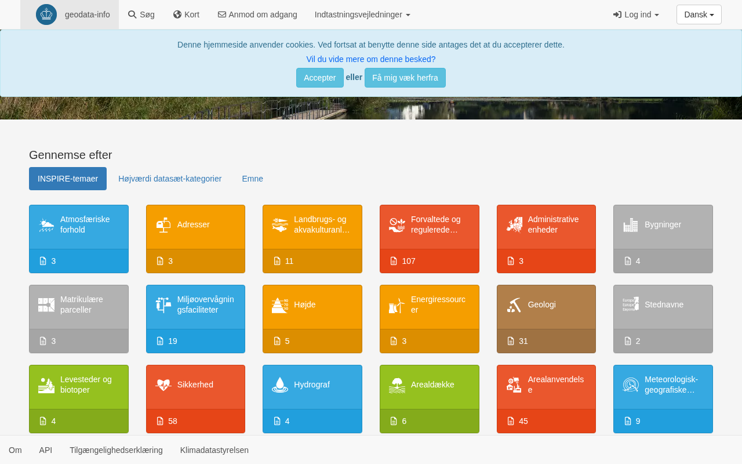The height and width of the screenshot is (464, 742).
Task: Follow the Vil du vide mere link
Action: pyautogui.click(x=371, y=59)
